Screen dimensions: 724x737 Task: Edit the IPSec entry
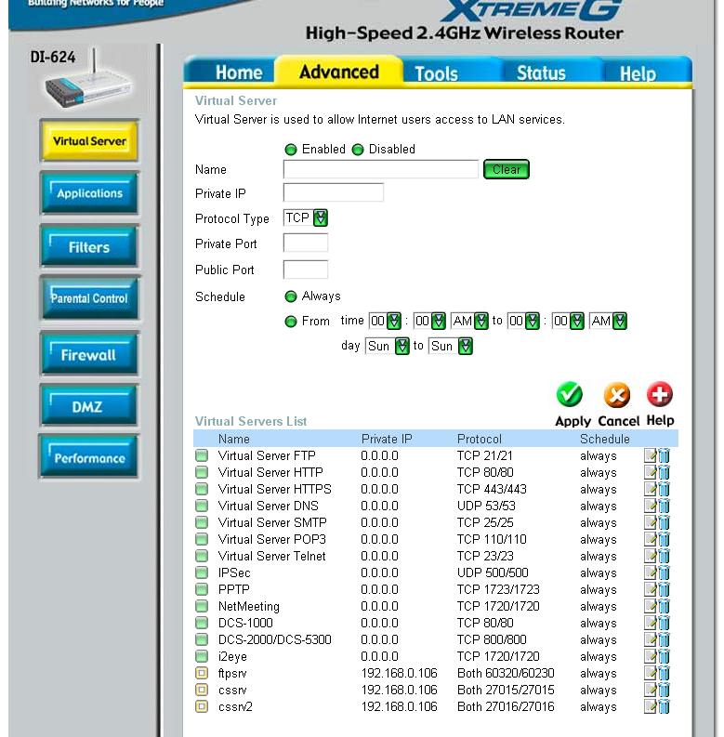pyautogui.click(x=651, y=572)
